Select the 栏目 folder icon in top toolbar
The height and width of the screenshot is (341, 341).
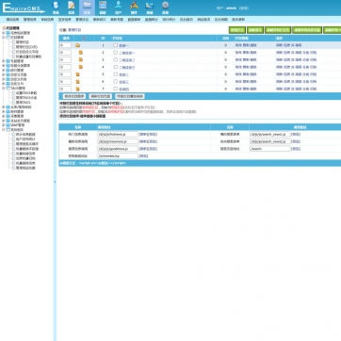tap(87, 6)
